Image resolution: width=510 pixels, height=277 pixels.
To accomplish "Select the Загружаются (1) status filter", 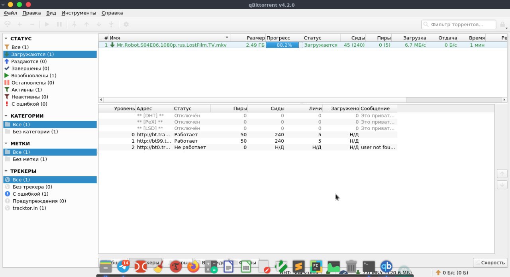I will 50,54.
